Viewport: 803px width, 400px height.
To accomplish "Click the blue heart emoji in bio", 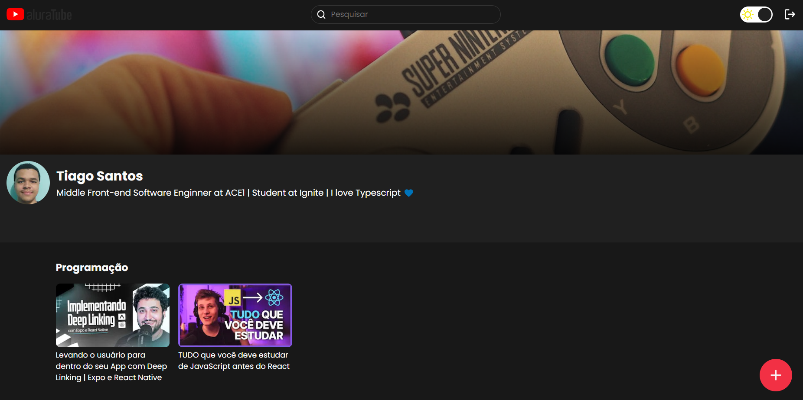I will coord(408,193).
